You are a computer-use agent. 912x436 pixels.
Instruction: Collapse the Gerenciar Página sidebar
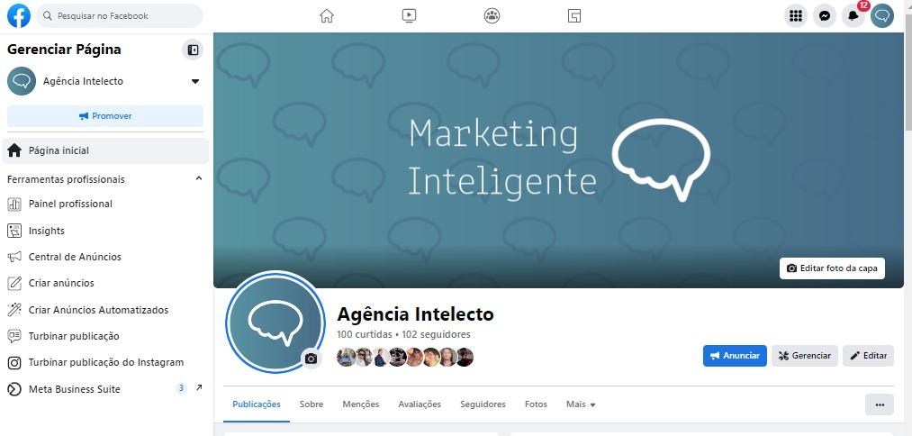(x=193, y=50)
